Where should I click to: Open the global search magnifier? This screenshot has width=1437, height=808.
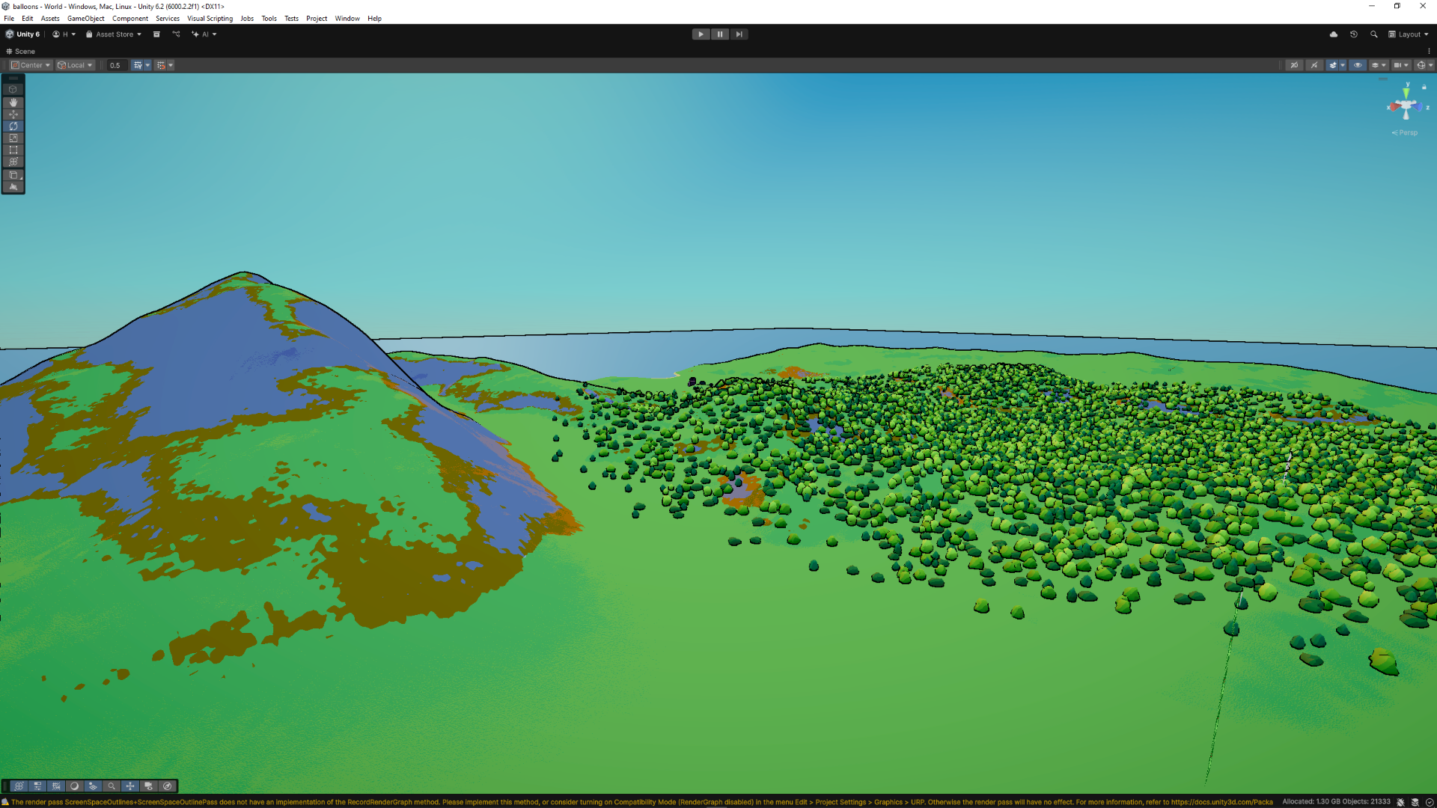1374,34
